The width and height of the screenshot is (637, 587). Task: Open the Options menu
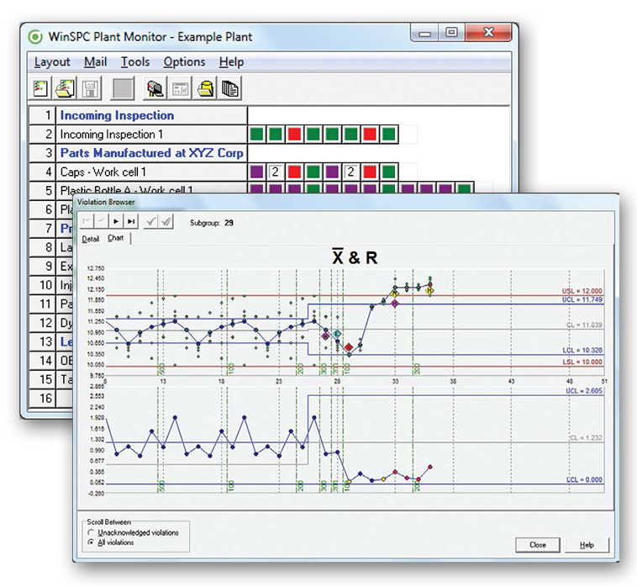pyautogui.click(x=184, y=61)
